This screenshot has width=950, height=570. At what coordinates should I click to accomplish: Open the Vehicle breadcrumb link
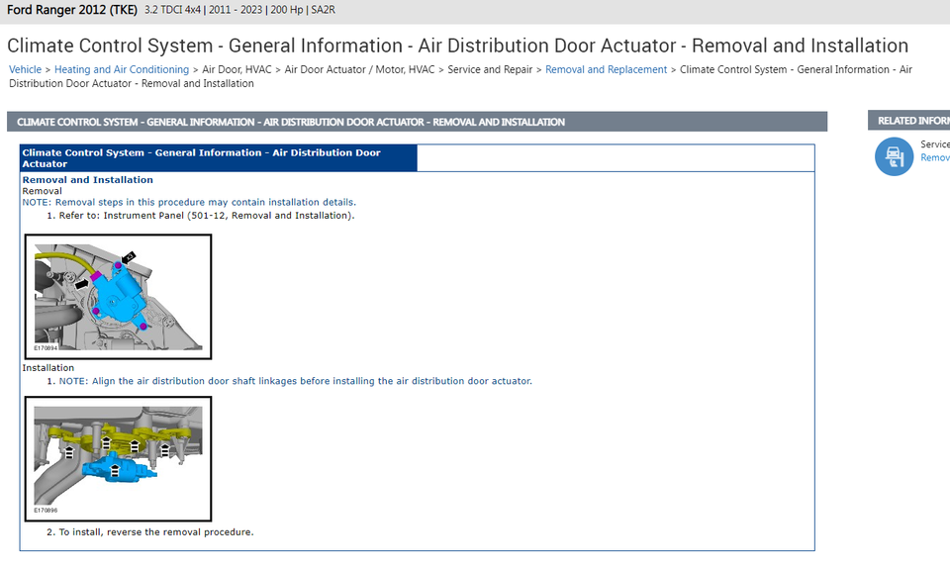(25, 69)
